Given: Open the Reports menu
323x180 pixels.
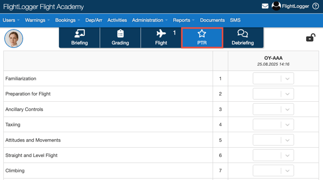Looking at the screenshot, I should [x=184, y=20].
